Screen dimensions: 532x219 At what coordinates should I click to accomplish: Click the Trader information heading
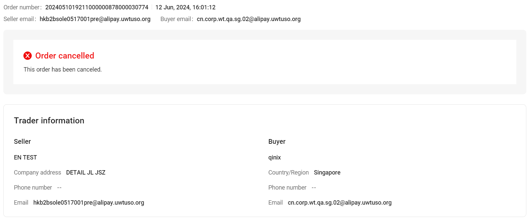(x=49, y=121)
